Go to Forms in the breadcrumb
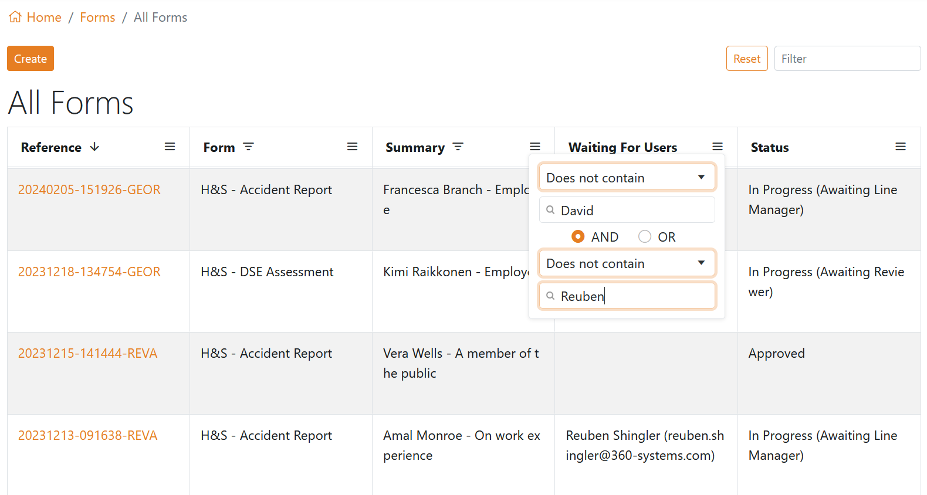 [97, 18]
